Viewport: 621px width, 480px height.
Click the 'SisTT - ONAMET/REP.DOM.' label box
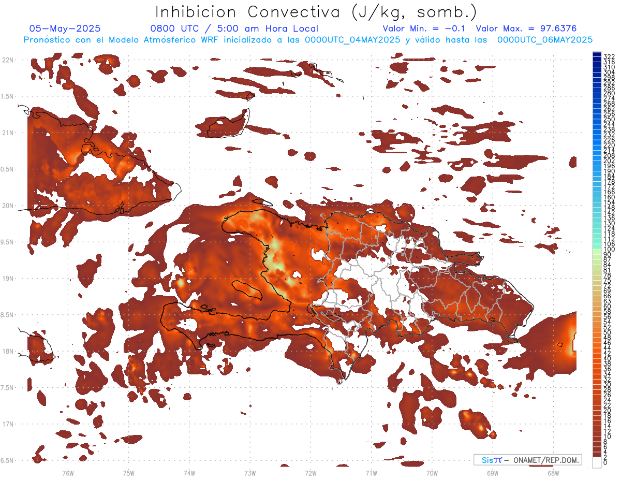pyautogui.click(x=528, y=460)
